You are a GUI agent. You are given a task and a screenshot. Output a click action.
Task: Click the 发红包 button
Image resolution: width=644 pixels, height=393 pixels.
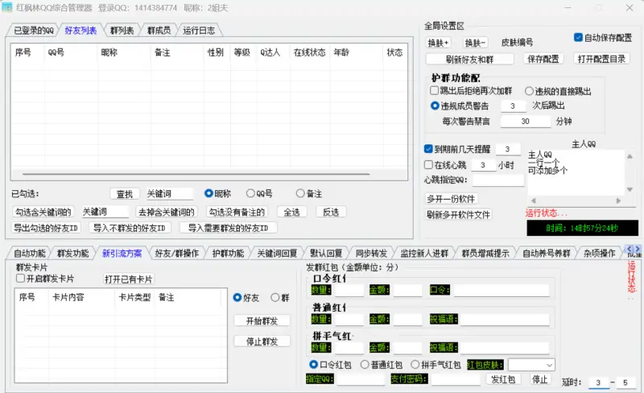[x=503, y=379]
